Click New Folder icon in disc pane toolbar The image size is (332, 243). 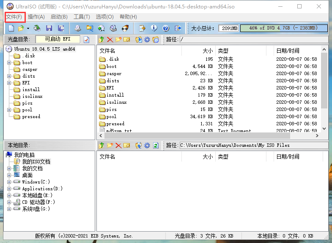pyautogui.click(x=118, y=40)
